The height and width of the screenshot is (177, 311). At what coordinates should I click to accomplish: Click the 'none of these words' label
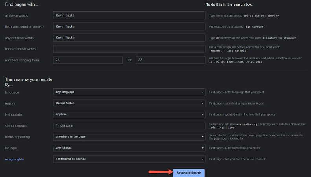pyautogui.click(x=20, y=49)
